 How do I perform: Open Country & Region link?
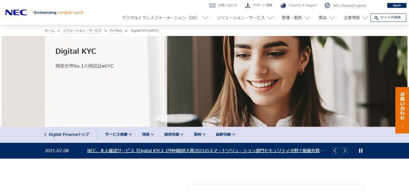point(303,5)
